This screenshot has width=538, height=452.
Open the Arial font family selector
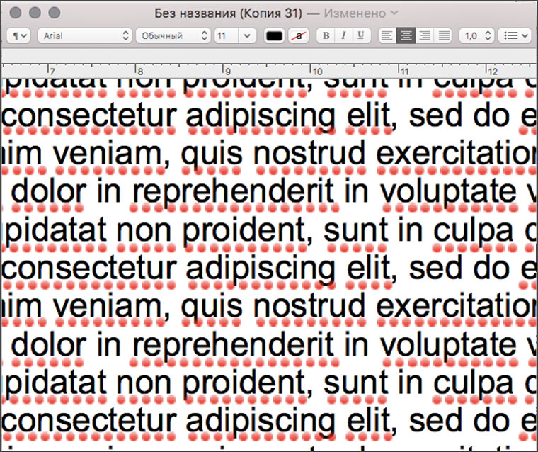(84, 35)
